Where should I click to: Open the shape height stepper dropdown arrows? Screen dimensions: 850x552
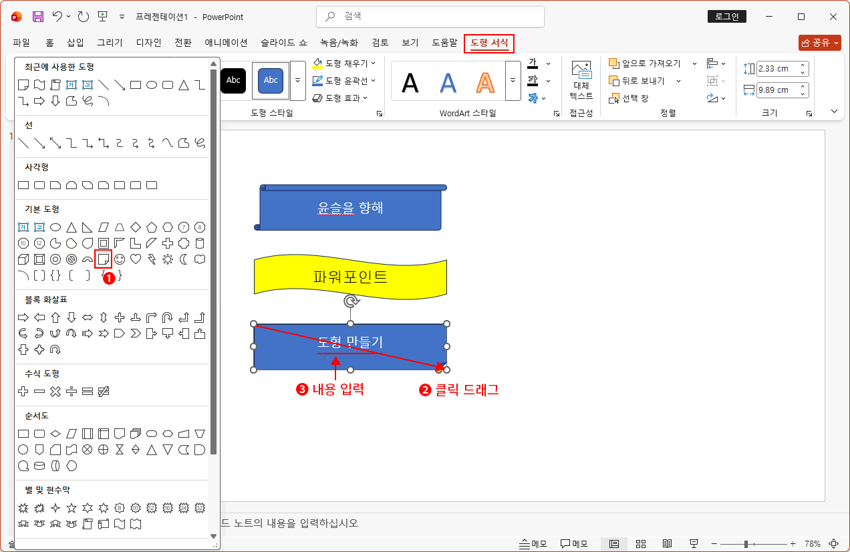pos(804,68)
